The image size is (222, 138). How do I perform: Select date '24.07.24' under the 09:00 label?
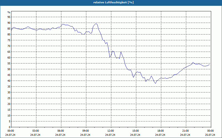(85, 135)
